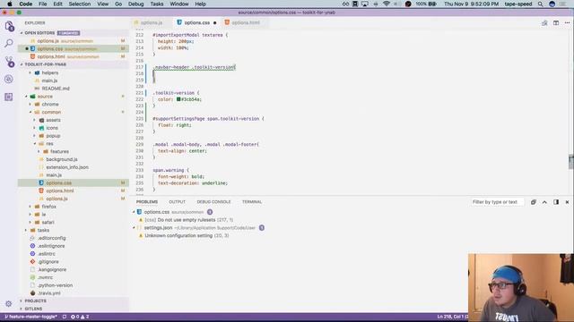This screenshot has height=322, width=574.
Task: Expand the firefox folder
Action: point(48,207)
